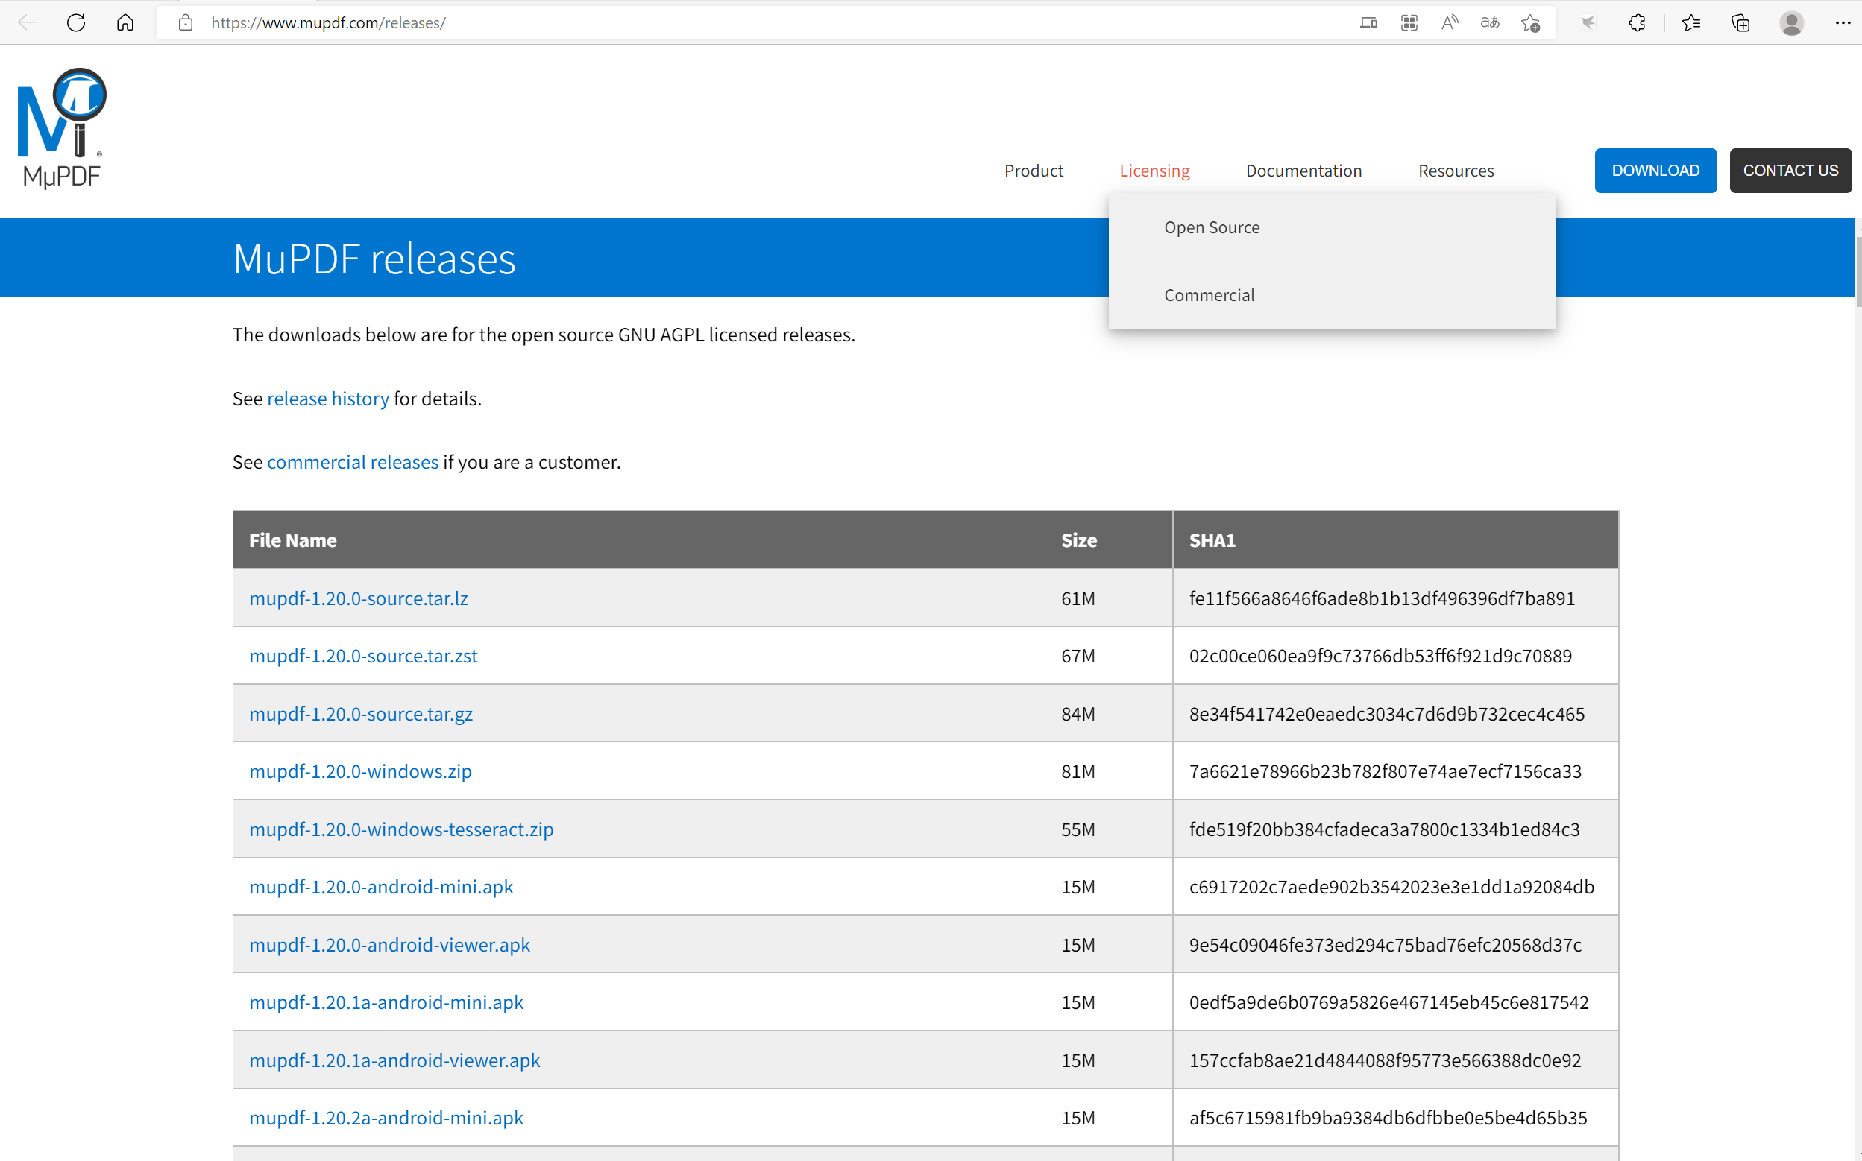The height and width of the screenshot is (1161, 1862).
Task: Click the browser home icon
Action: pos(125,22)
